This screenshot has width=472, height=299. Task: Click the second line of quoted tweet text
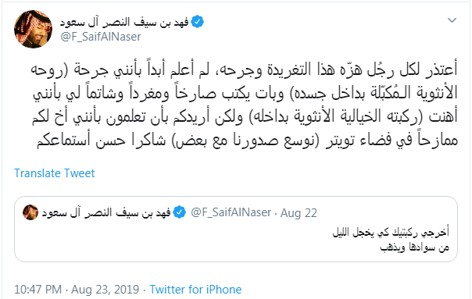[414, 247]
